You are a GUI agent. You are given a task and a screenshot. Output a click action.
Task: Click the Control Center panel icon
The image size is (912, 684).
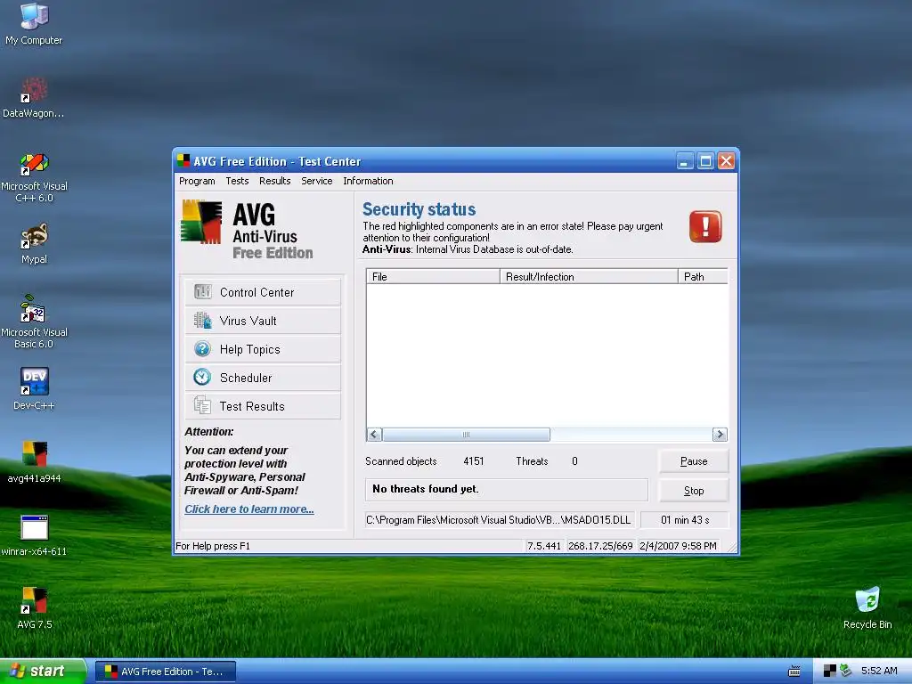tap(203, 292)
